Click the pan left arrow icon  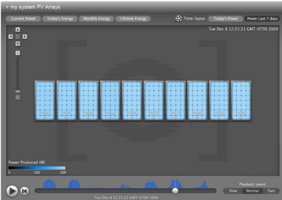(11, 37)
